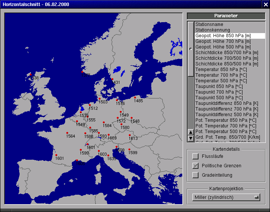This screenshot has width=270, height=212.
Task: Uncheck the Politische Grenzen checkbox
Action: 195,166
